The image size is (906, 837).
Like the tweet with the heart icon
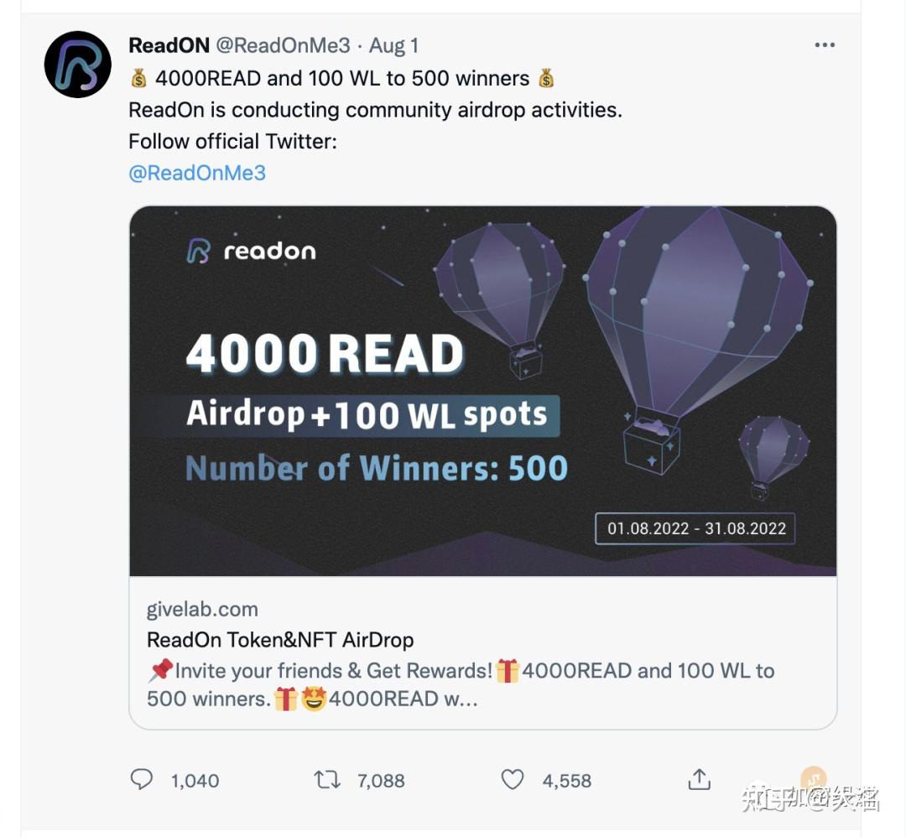(x=512, y=780)
